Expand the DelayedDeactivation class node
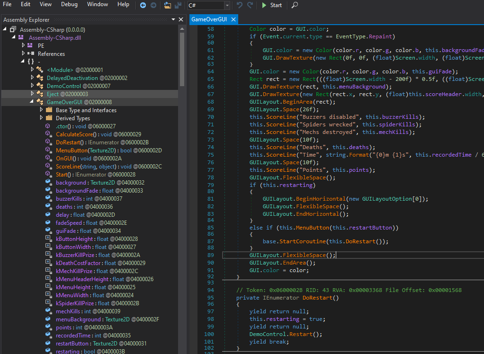The width and height of the screenshot is (484, 354). pyautogui.click(x=32, y=78)
